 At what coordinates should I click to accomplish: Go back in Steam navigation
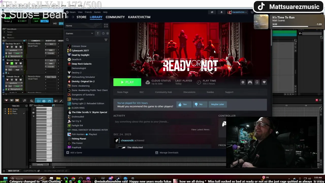(68, 17)
